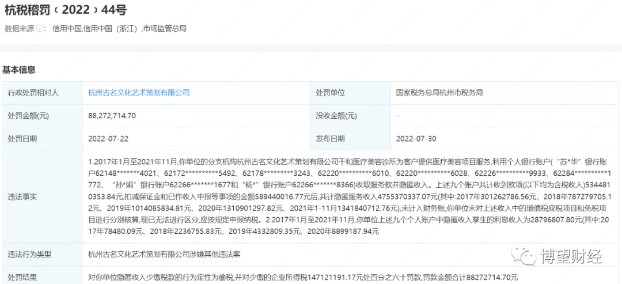This screenshot has width=622, height=284.
Task: Click the 行政处罚相对人 label cell
Action: pyautogui.click(x=43, y=93)
